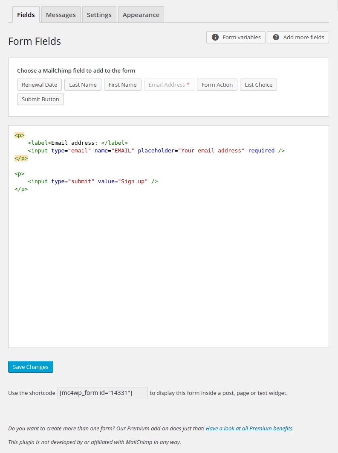Add a Form Action field

point(217,85)
